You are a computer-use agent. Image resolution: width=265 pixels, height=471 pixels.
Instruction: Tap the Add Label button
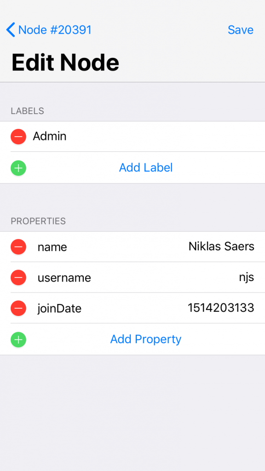click(145, 167)
